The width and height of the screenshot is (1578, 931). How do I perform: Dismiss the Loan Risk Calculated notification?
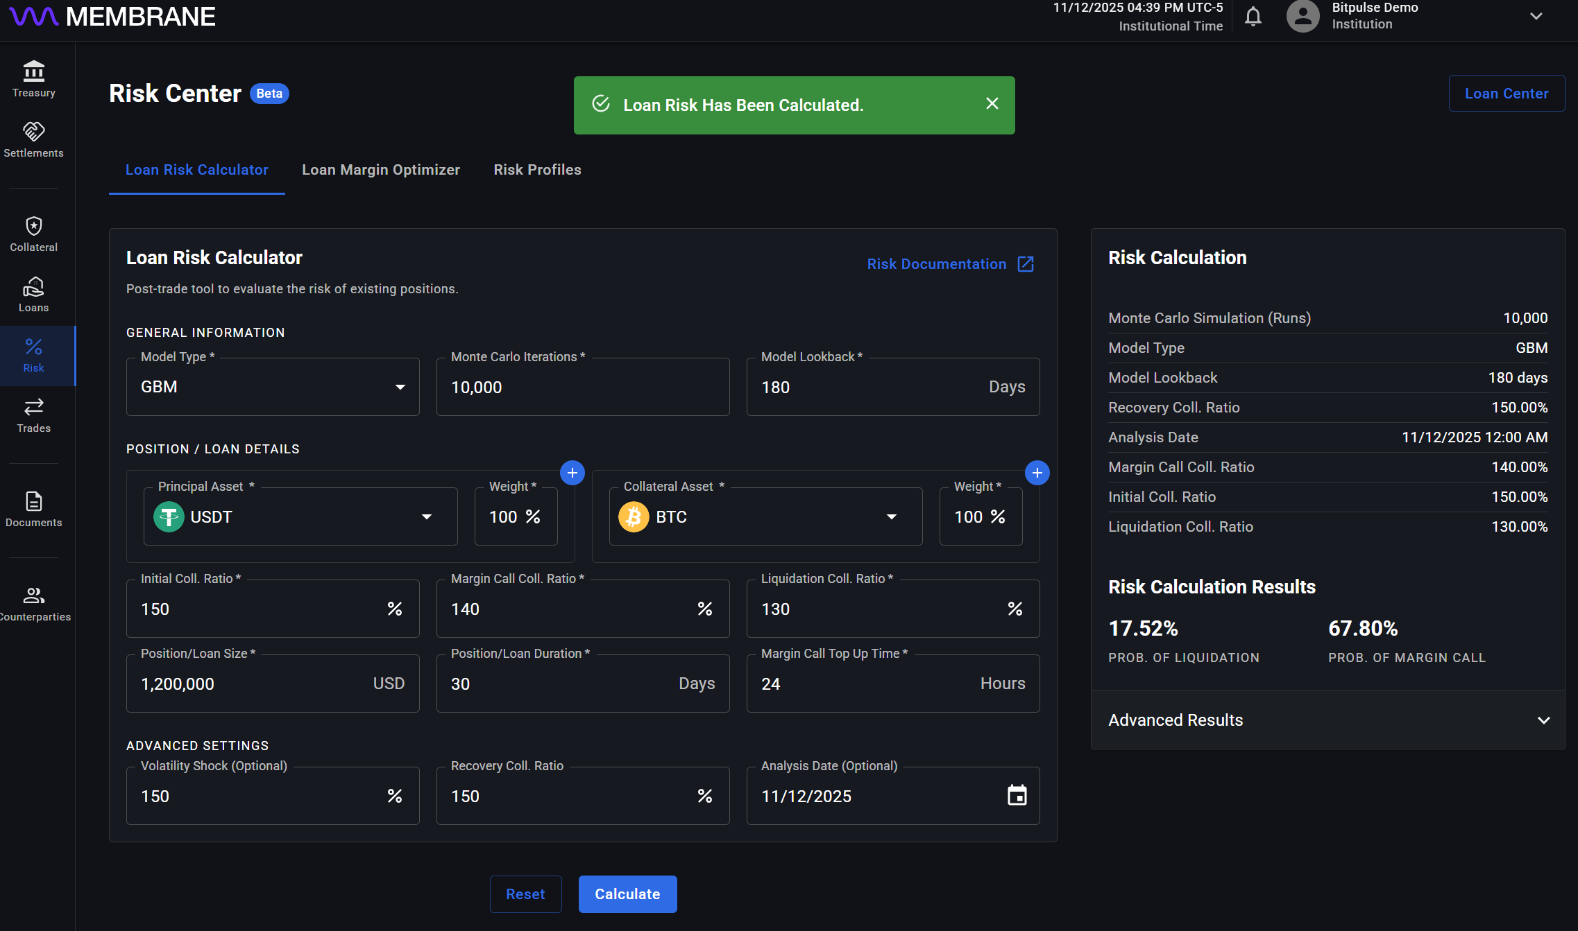[992, 104]
